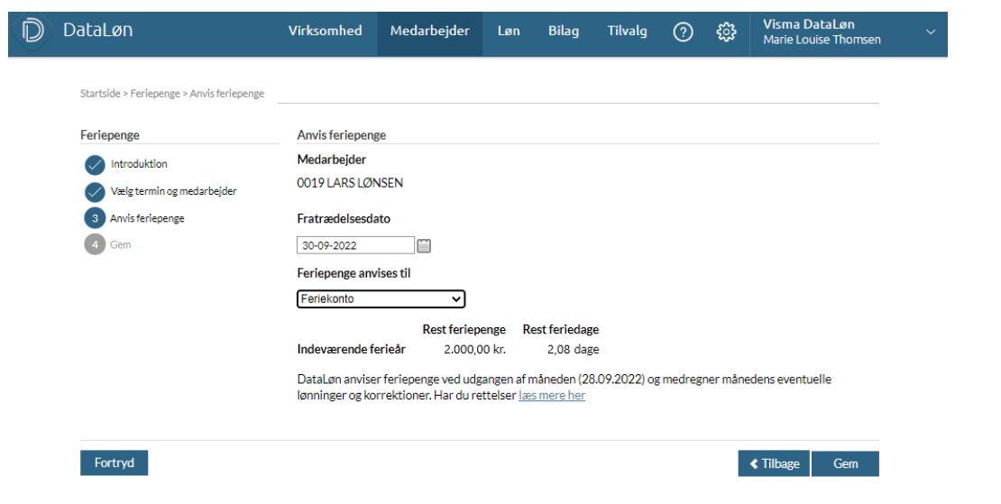Click the Fratrædelsesdato date field
The width and height of the screenshot is (1001, 504).
tap(355, 245)
